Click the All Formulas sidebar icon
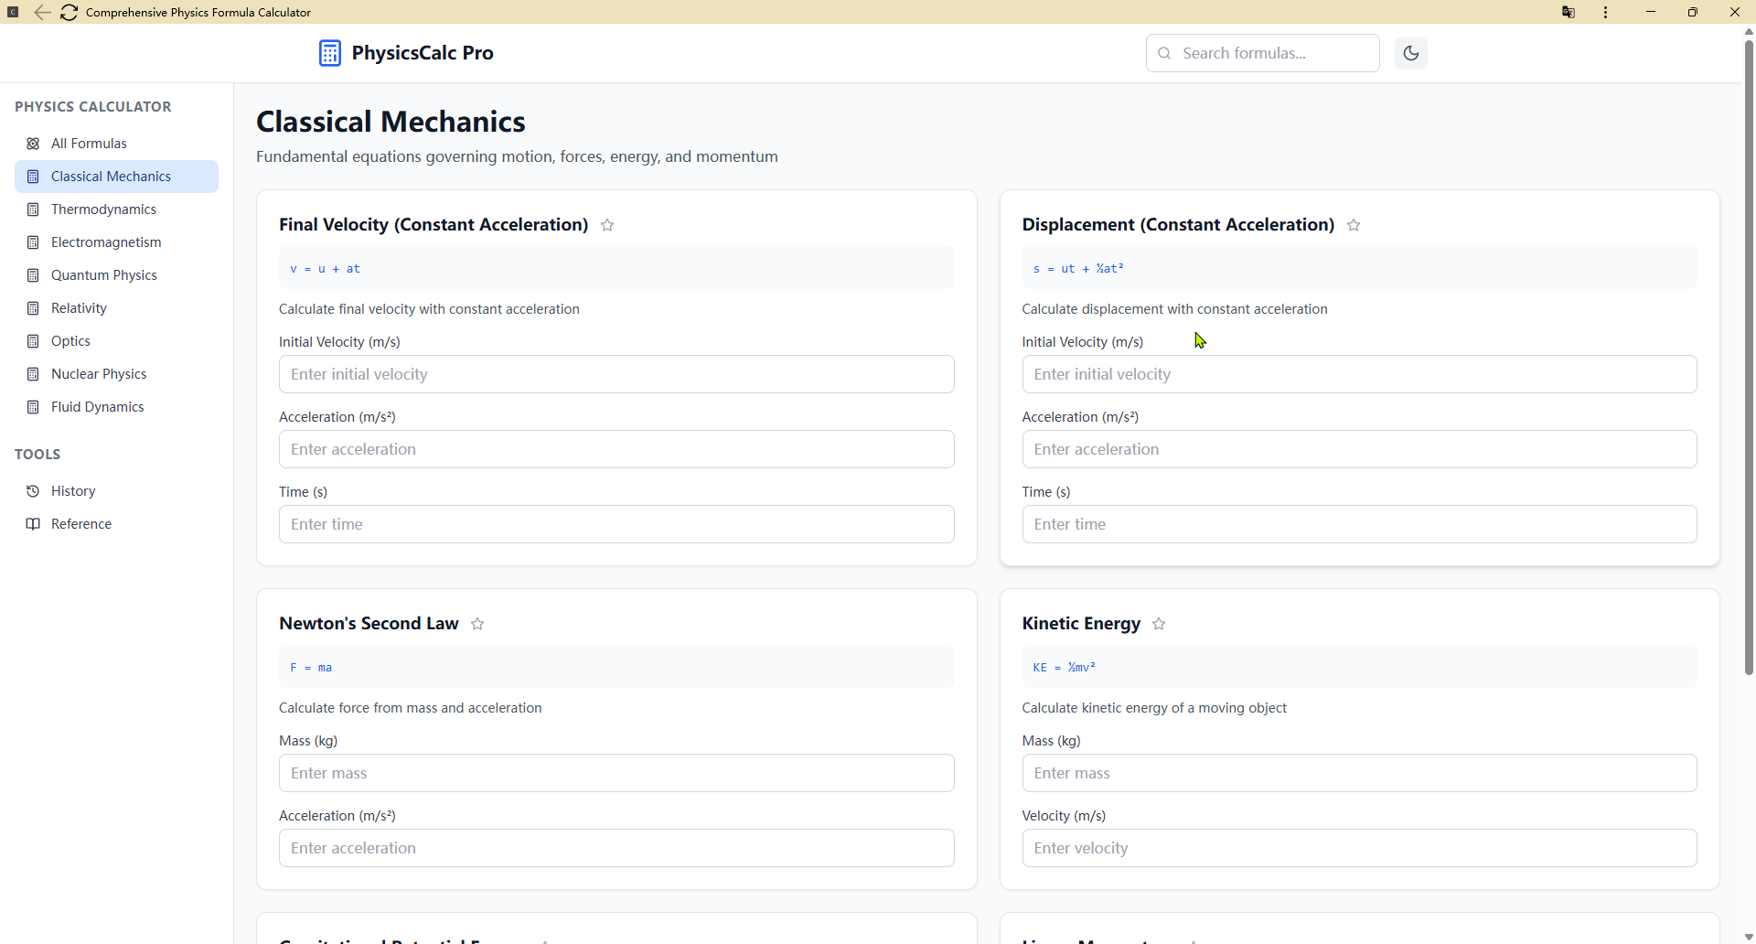Screen dimensions: 1756x944 tap(33, 144)
